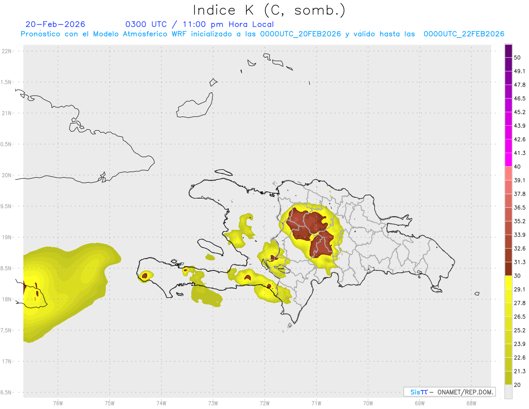The image size is (529, 409).
Task: Click the colorbar label "31.3"
Action: click(x=520, y=262)
